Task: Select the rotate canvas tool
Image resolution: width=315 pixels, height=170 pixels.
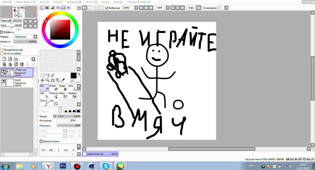Action: point(52,80)
